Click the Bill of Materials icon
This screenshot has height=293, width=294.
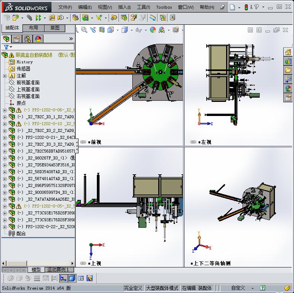[124, 18]
